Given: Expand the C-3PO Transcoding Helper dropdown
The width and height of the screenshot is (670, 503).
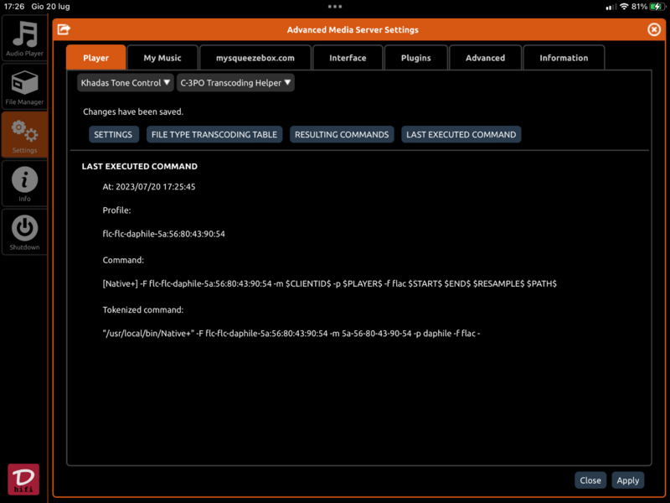Looking at the screenshot, I should click(235, 82).
